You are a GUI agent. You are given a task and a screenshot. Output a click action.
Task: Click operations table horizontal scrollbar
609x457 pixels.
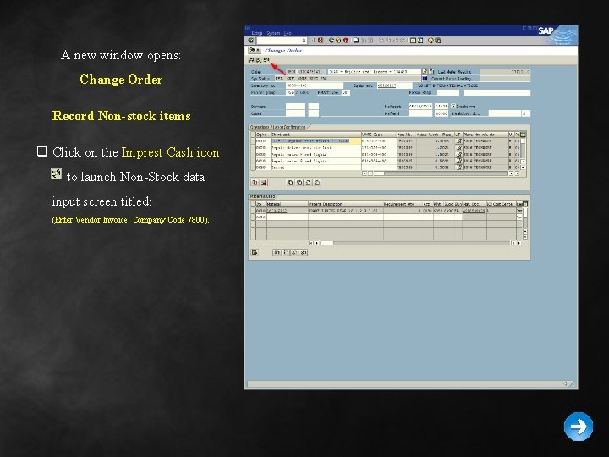[442, 173]
